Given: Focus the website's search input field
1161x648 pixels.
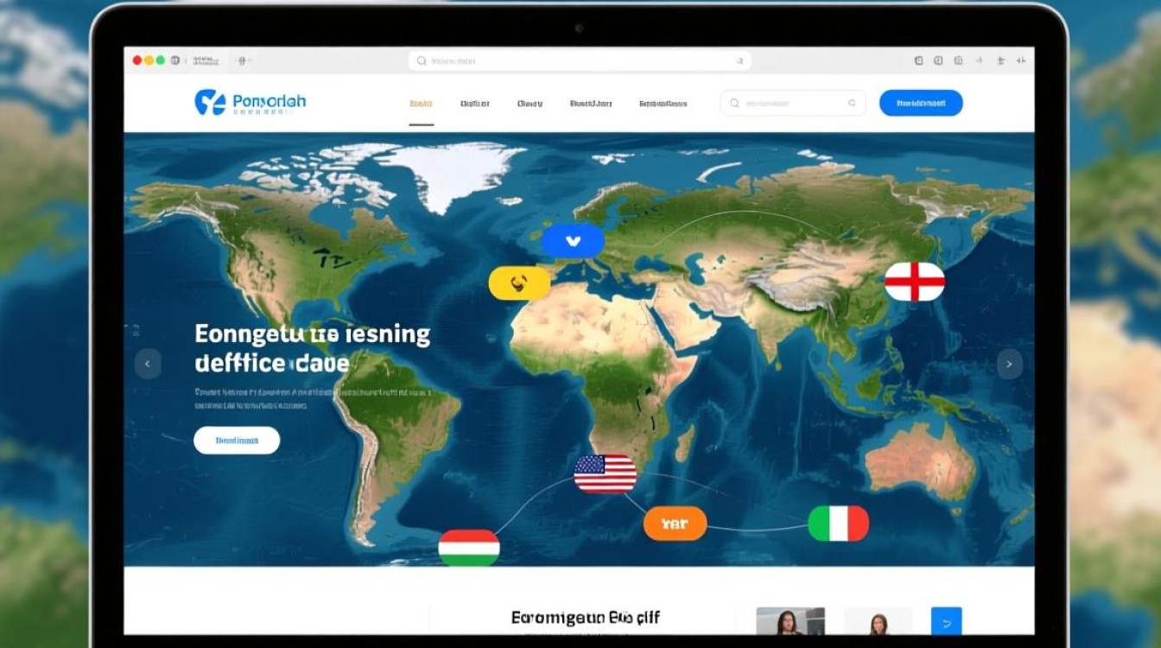Looking at the screenshot, I should click(x=793, y=103).
